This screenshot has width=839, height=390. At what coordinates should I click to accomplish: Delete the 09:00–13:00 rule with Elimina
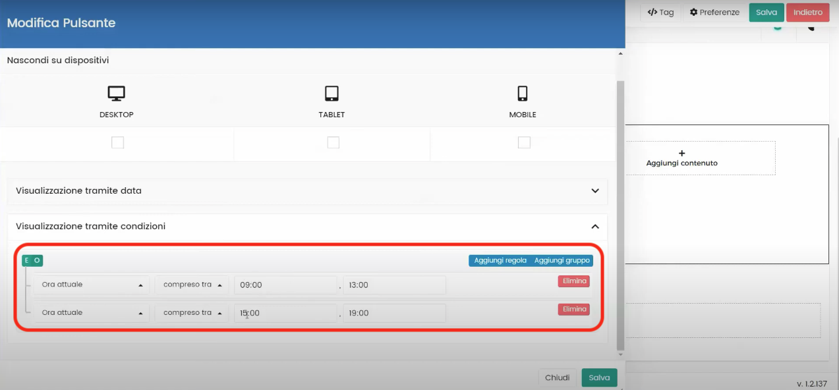coord(574,281)
